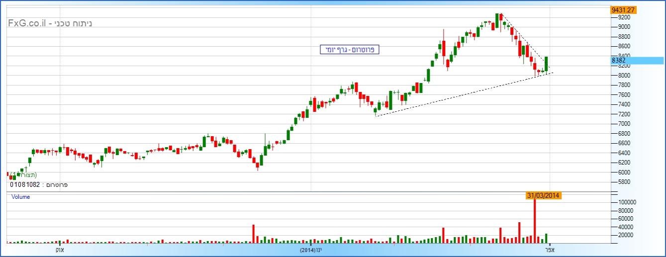Click the 20000 volume axis label

626,235
